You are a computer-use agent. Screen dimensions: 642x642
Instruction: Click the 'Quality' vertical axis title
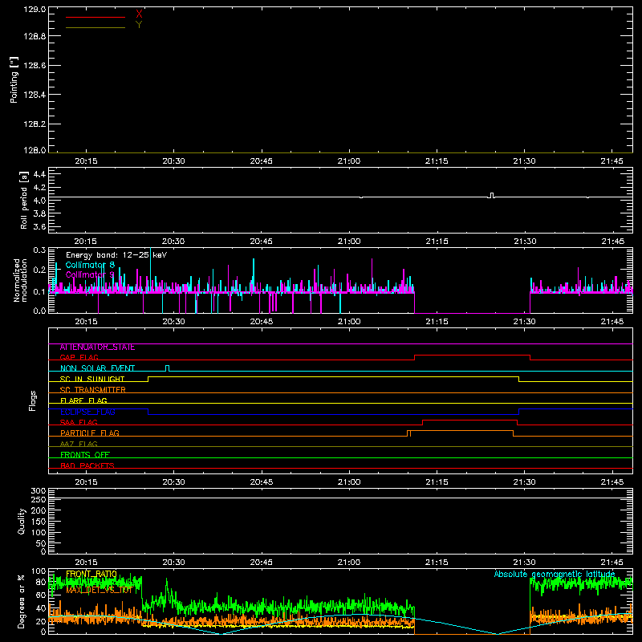click(22, 521)
